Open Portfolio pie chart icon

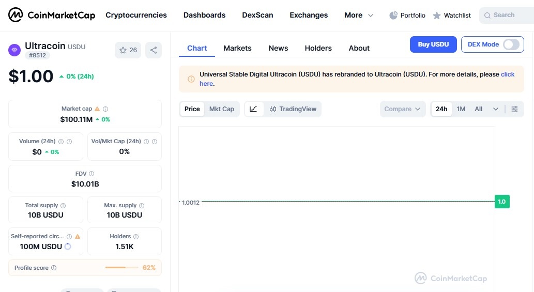click(x=393, y=16)
